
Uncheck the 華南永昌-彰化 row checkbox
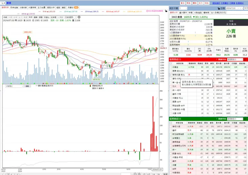pyautogui.click(x=171, y=75)
